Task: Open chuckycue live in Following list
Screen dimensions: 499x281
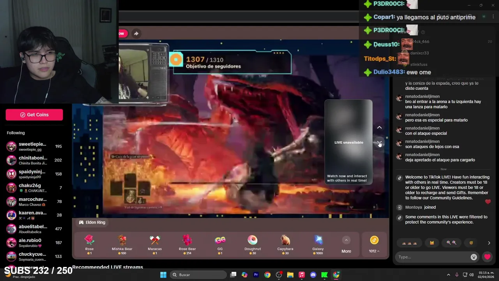Action: (34, 256)
